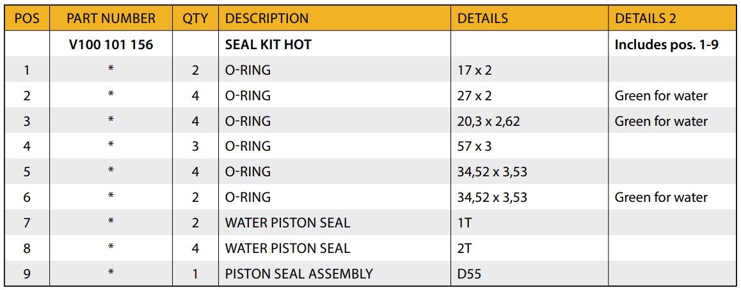Click the DESCRIPTION column header
741x290 pixels.
tap(267, 19)
